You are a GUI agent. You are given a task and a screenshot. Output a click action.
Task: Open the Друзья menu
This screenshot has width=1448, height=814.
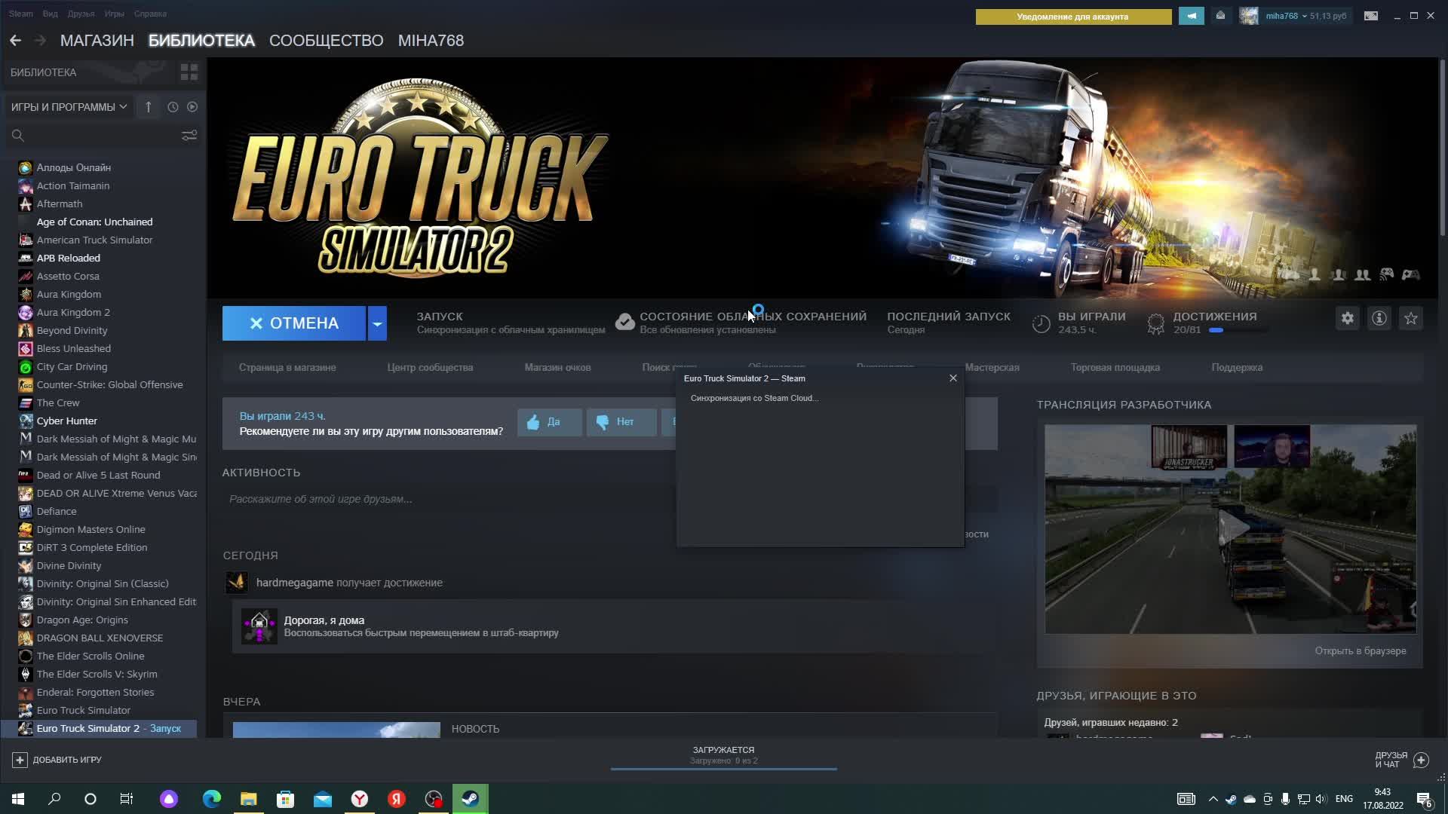pos(81,14)
